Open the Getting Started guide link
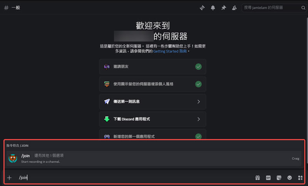 170,51
